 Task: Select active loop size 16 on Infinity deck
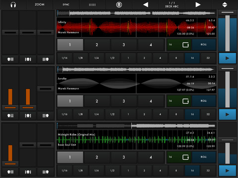(192, 58)
